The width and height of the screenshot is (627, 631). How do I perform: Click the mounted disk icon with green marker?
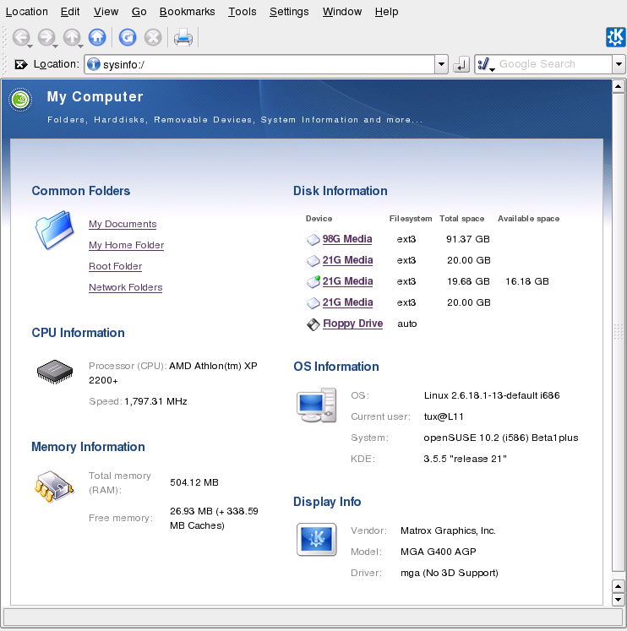coord(313,281)
